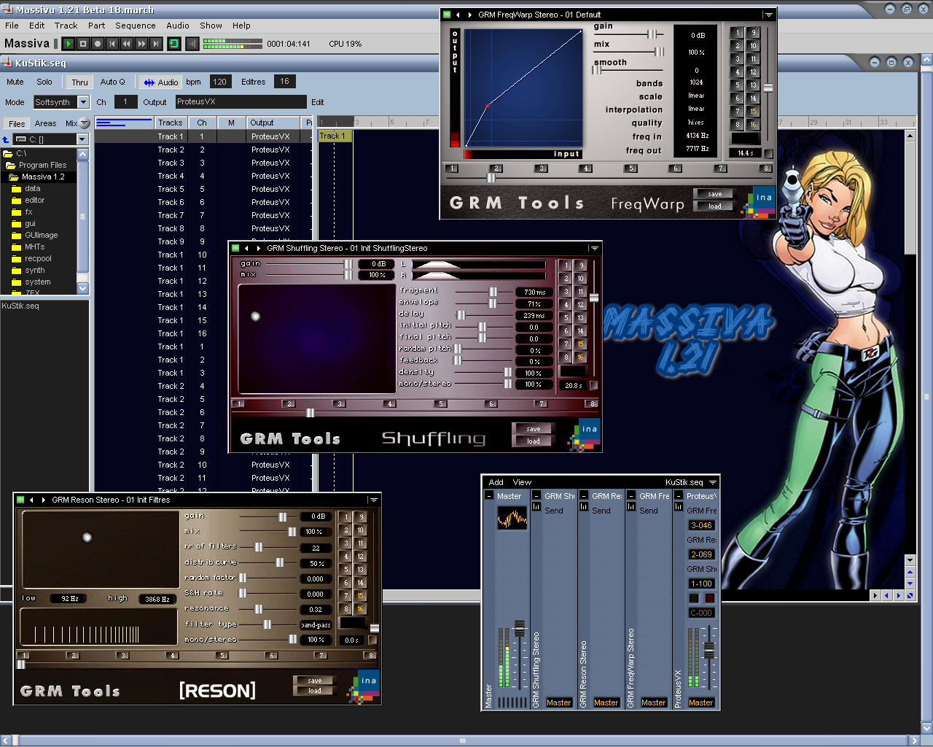This screenshot has height=747, width=933.
Task: Toggle the Mute option for the track
Action: pos(15,82)
